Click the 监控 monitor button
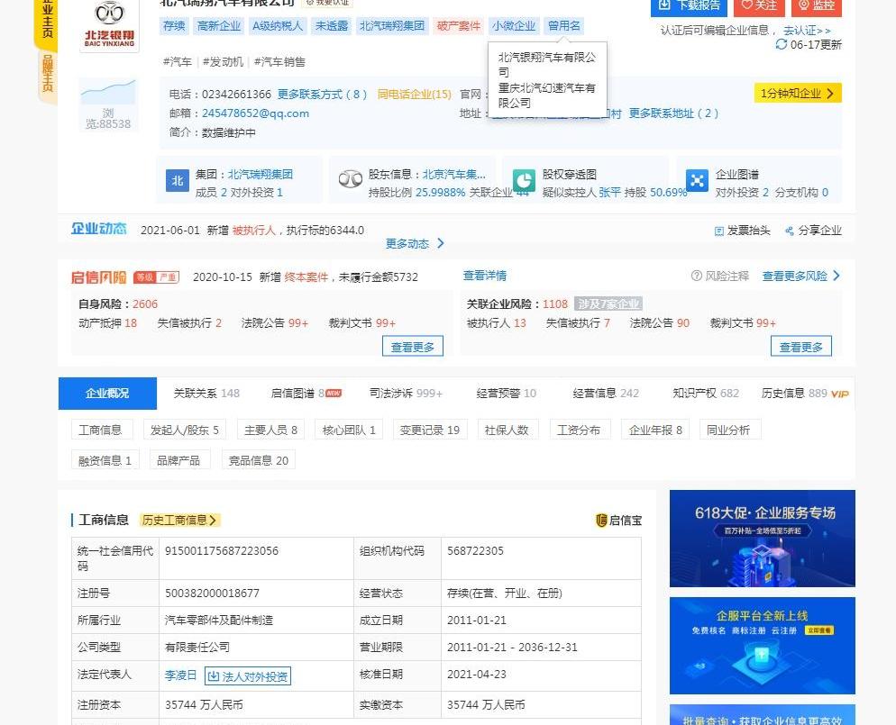The height and width of the screenshot is (725, 896). pyautogui.click(x=817, y=5)
